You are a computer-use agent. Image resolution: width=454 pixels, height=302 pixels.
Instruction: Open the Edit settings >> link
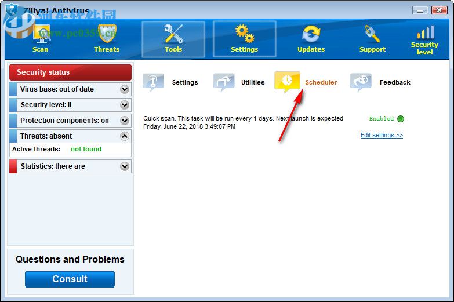coord(382,135)
